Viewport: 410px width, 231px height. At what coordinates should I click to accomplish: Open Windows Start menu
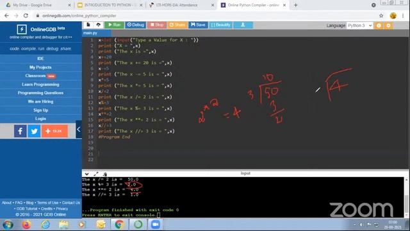tap(8, 225)
